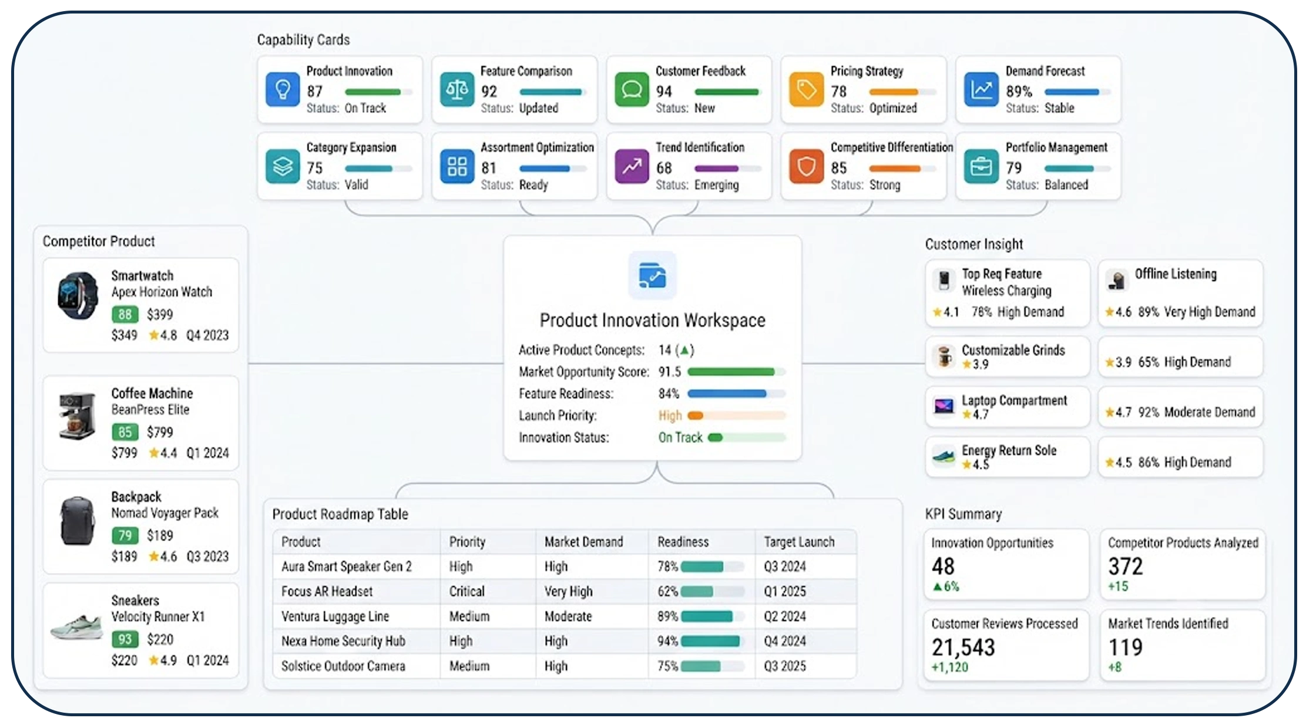This screenshot has width=1306, height=728.
Task: Click the Assortment Optimization grid icon
Action: [x=457, y=166]
